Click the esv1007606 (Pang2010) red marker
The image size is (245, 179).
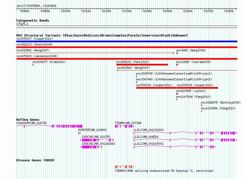coord(177,99)
